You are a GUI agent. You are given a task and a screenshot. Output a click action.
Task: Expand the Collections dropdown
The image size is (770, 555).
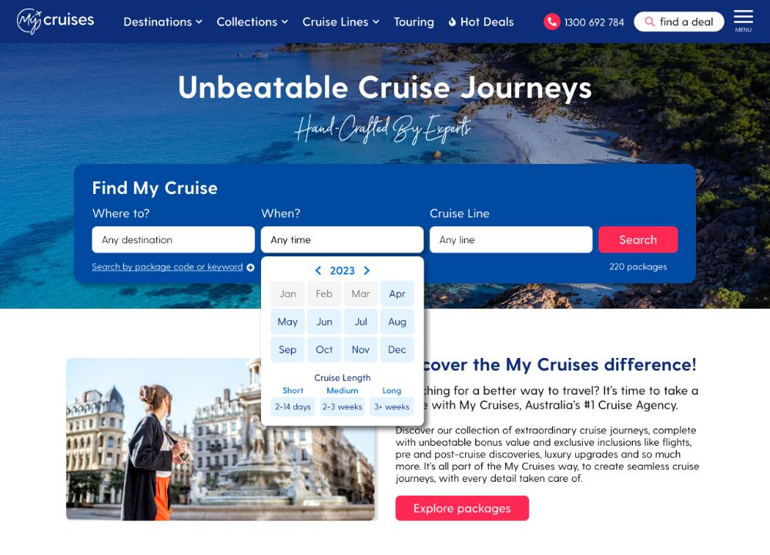click(253, 22)
